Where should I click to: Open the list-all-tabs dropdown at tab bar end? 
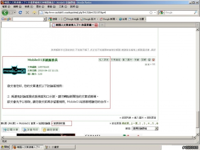(x=197, y=25)
